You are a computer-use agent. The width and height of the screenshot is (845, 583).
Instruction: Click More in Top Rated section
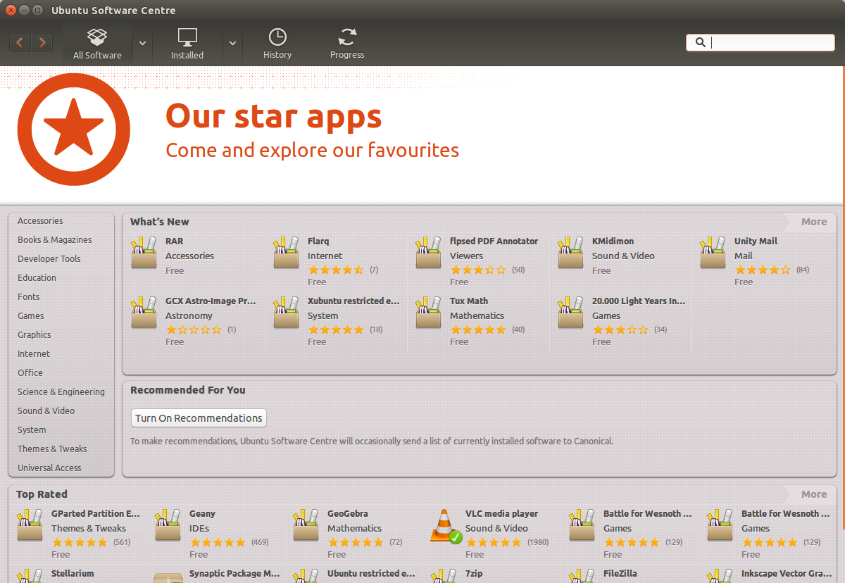tap(814, 494)
